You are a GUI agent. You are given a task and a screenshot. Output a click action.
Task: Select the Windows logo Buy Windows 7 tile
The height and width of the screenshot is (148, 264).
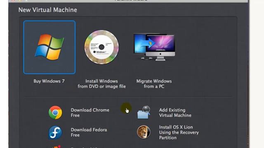coord(49,47)
